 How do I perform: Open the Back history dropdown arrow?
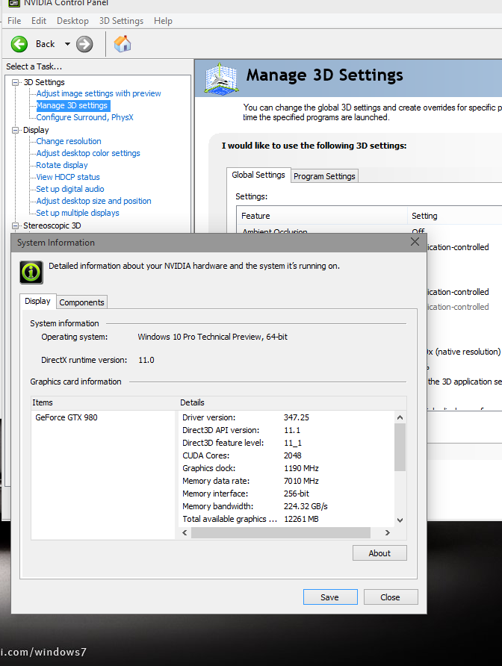(67, 44)
